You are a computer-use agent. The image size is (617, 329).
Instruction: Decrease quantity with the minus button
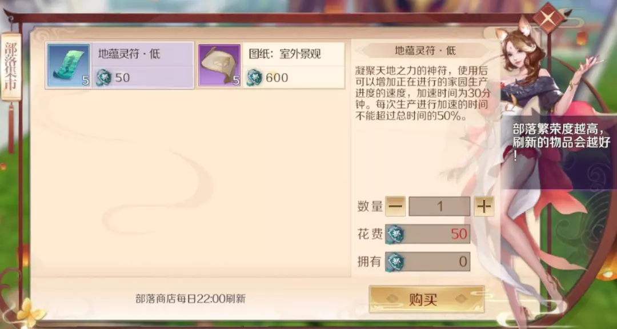click(395, 207)
